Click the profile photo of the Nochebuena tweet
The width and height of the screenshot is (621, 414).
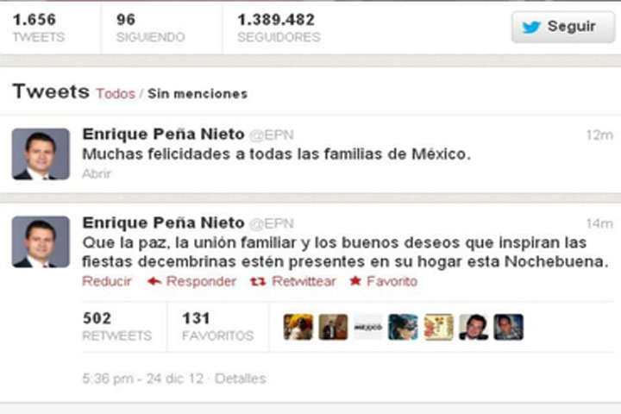point(41,241)
